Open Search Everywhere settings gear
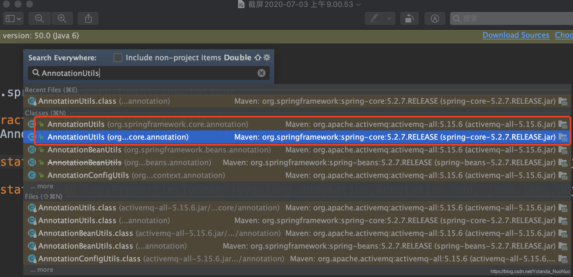Screen dimensions: 573x277 [x=267, y=57]
